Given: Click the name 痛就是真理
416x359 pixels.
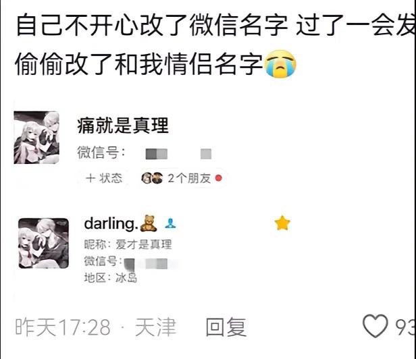Looking at the screenshot, I should pos(123,126).
